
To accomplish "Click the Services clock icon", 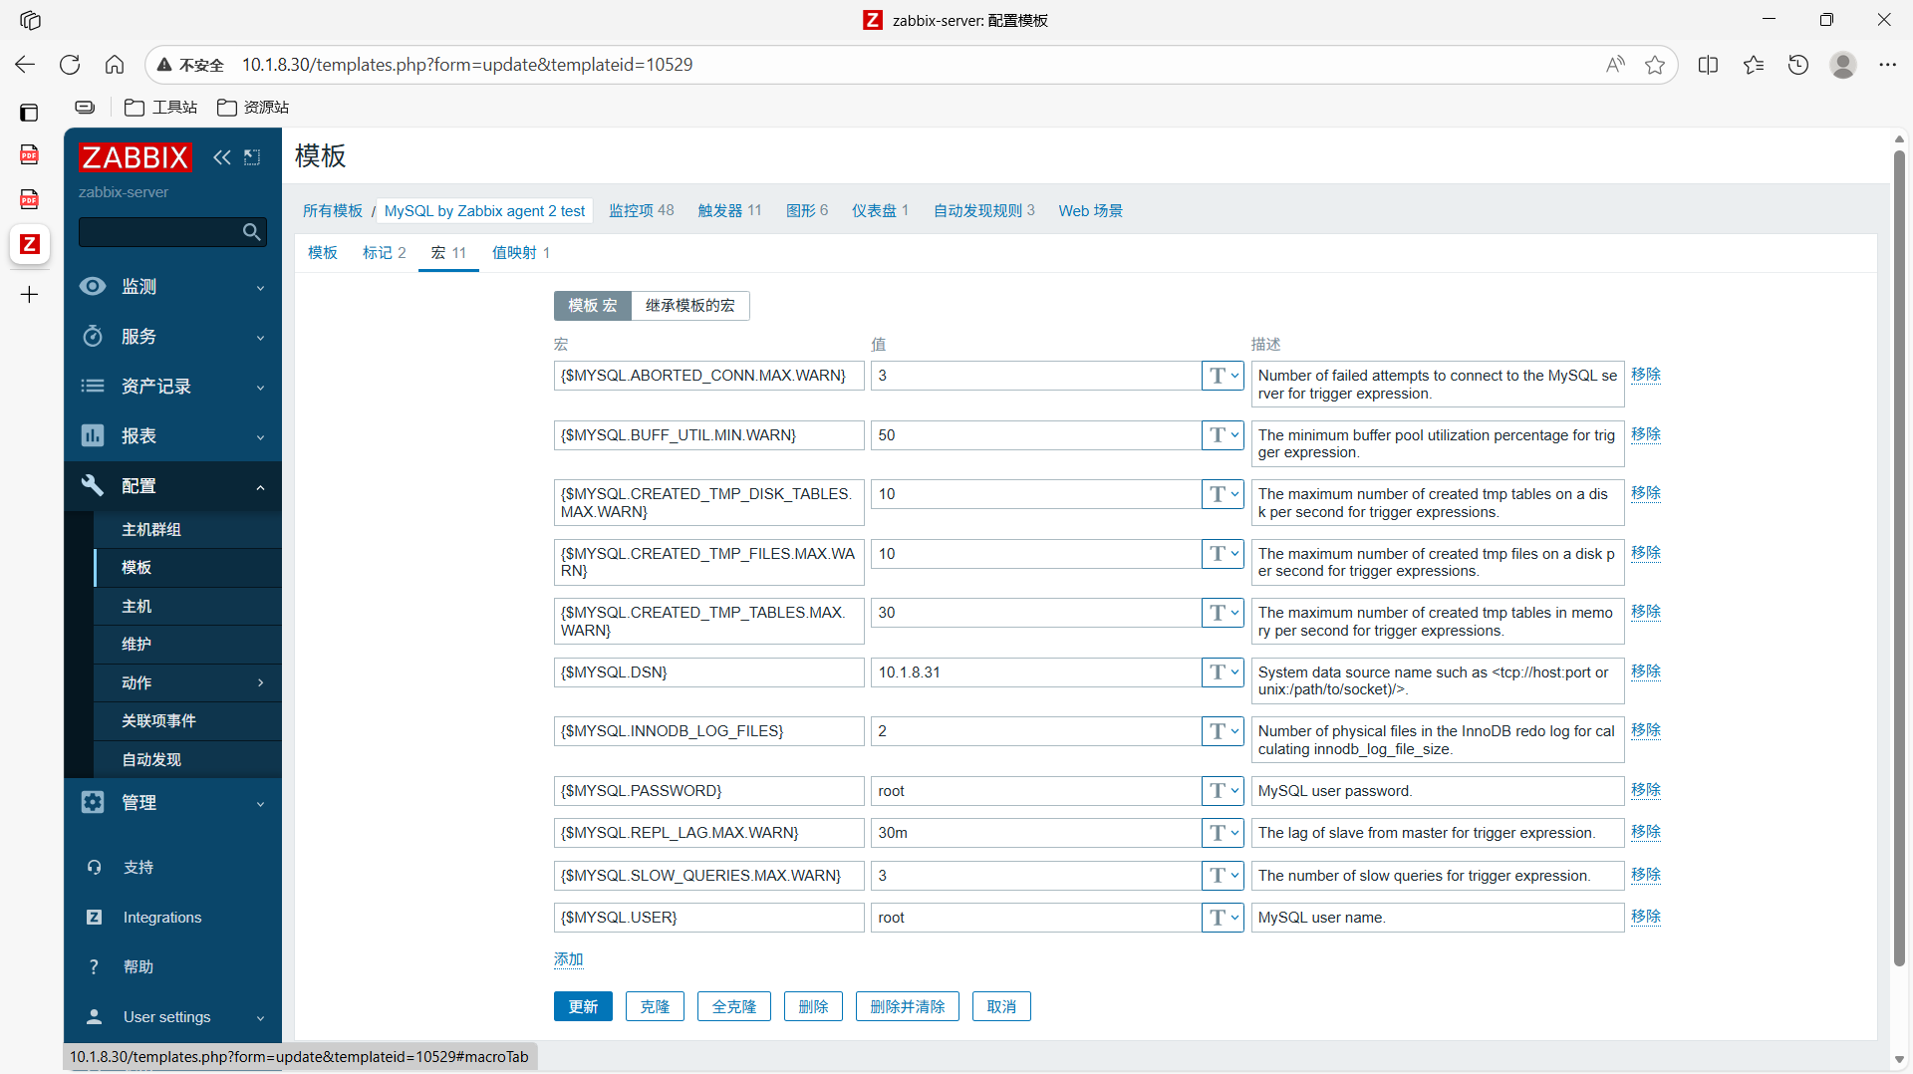I will pos(93,337).
